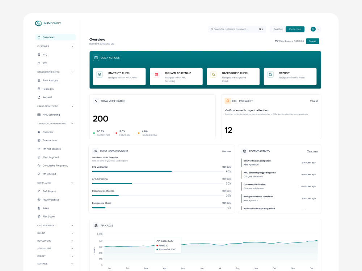Click the wallet balance icon
The width and height of the screenshot is (362, 271).
pyautogui.click(x=276, y=41)
